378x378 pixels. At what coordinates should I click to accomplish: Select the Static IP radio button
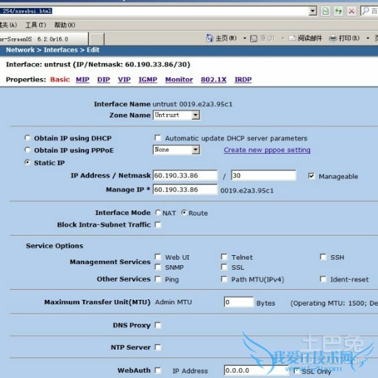[28, 163]
